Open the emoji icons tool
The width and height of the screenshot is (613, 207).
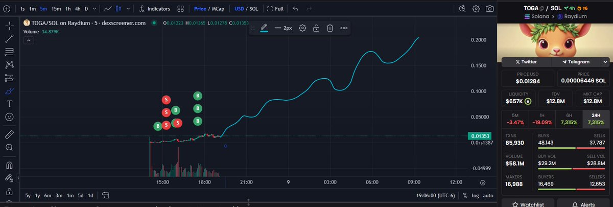[9, 117]
